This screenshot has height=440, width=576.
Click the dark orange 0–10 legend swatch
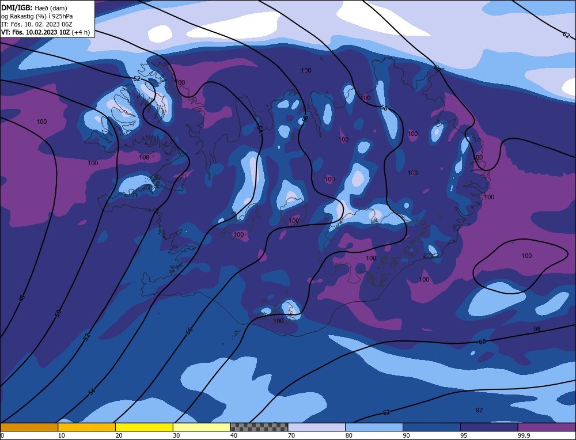(29, 427)
